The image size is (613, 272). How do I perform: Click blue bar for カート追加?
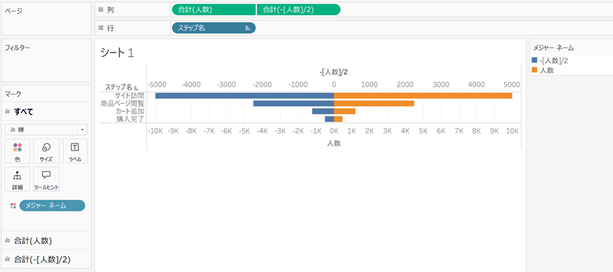[323, 111]
